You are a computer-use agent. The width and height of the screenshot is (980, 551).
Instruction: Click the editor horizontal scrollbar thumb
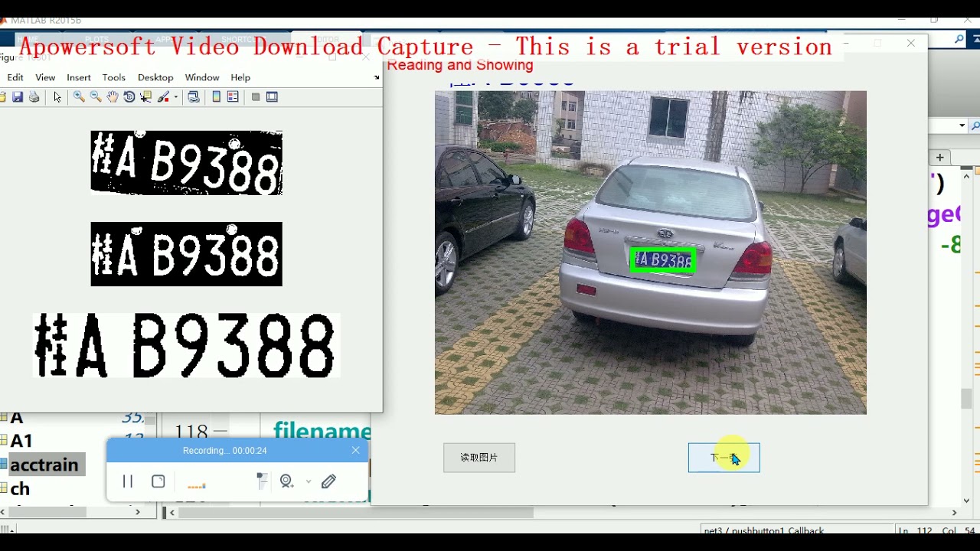point(356,512)
